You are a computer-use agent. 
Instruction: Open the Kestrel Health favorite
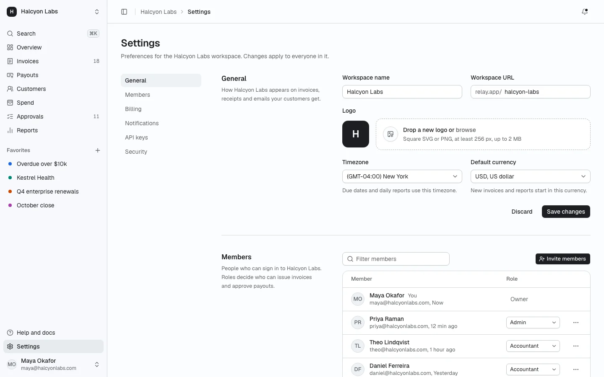(53, 178)
